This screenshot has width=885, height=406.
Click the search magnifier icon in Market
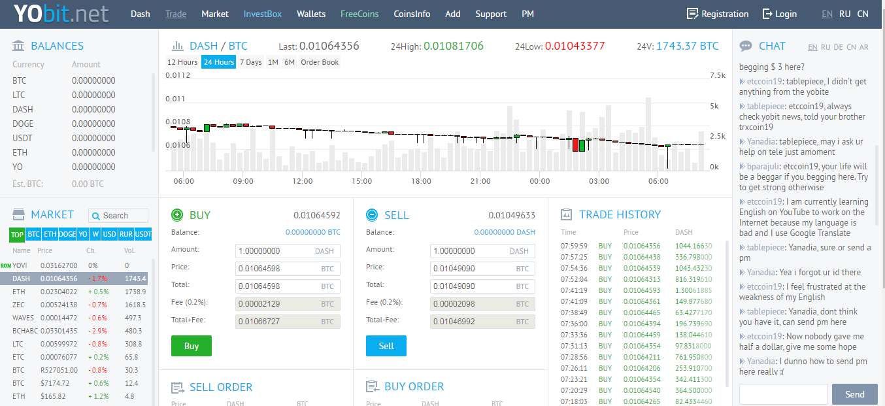(x=96, y=216)
